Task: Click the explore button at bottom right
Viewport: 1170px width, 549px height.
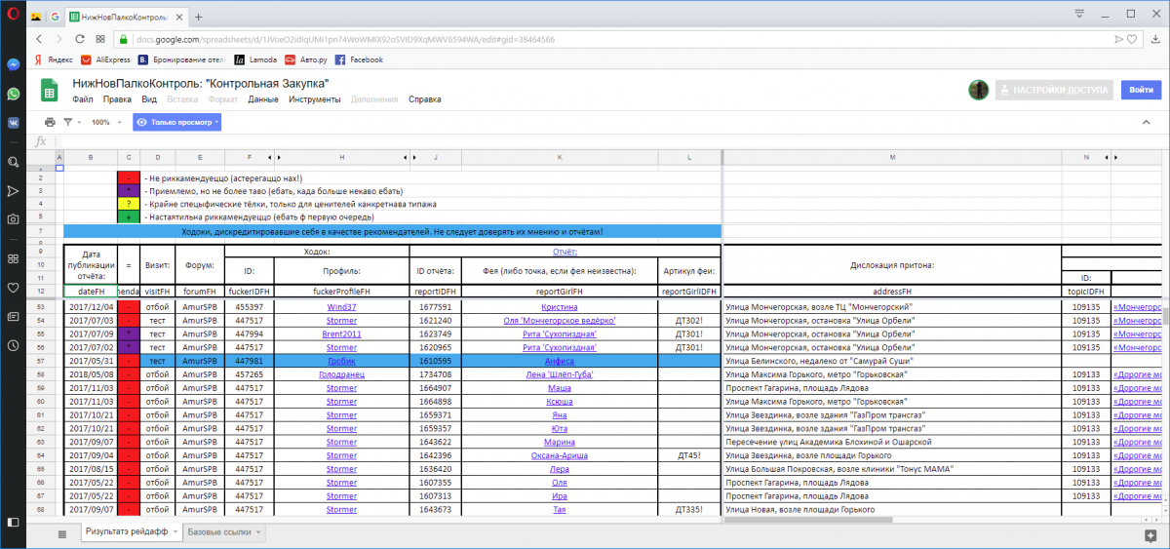Action: pos(1150,534)
